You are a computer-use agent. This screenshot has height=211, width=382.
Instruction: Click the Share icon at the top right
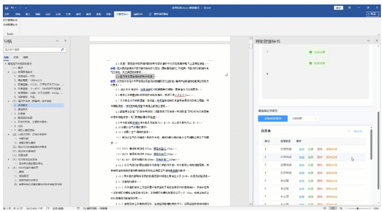pos(373,15)
